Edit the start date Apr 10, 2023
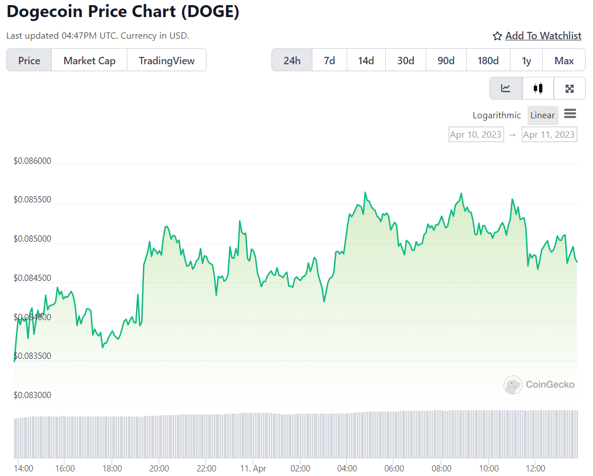This screenshot has height=476, width=593. coord(476,134)
